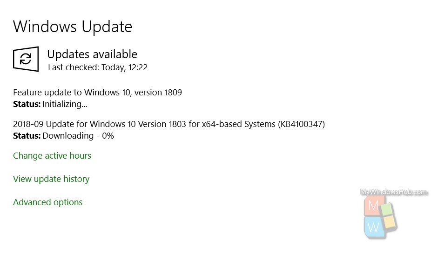
Task: Click the Status: Initializing... line
Action: click(x=50, y=104)
